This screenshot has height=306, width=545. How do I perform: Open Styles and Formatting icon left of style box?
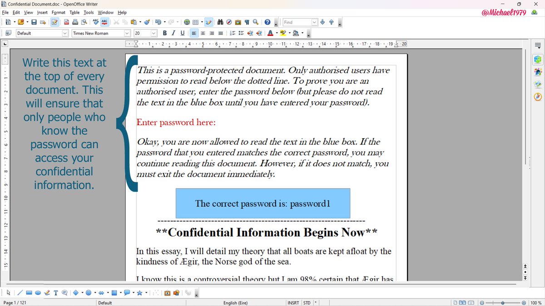tap(8, 33)
